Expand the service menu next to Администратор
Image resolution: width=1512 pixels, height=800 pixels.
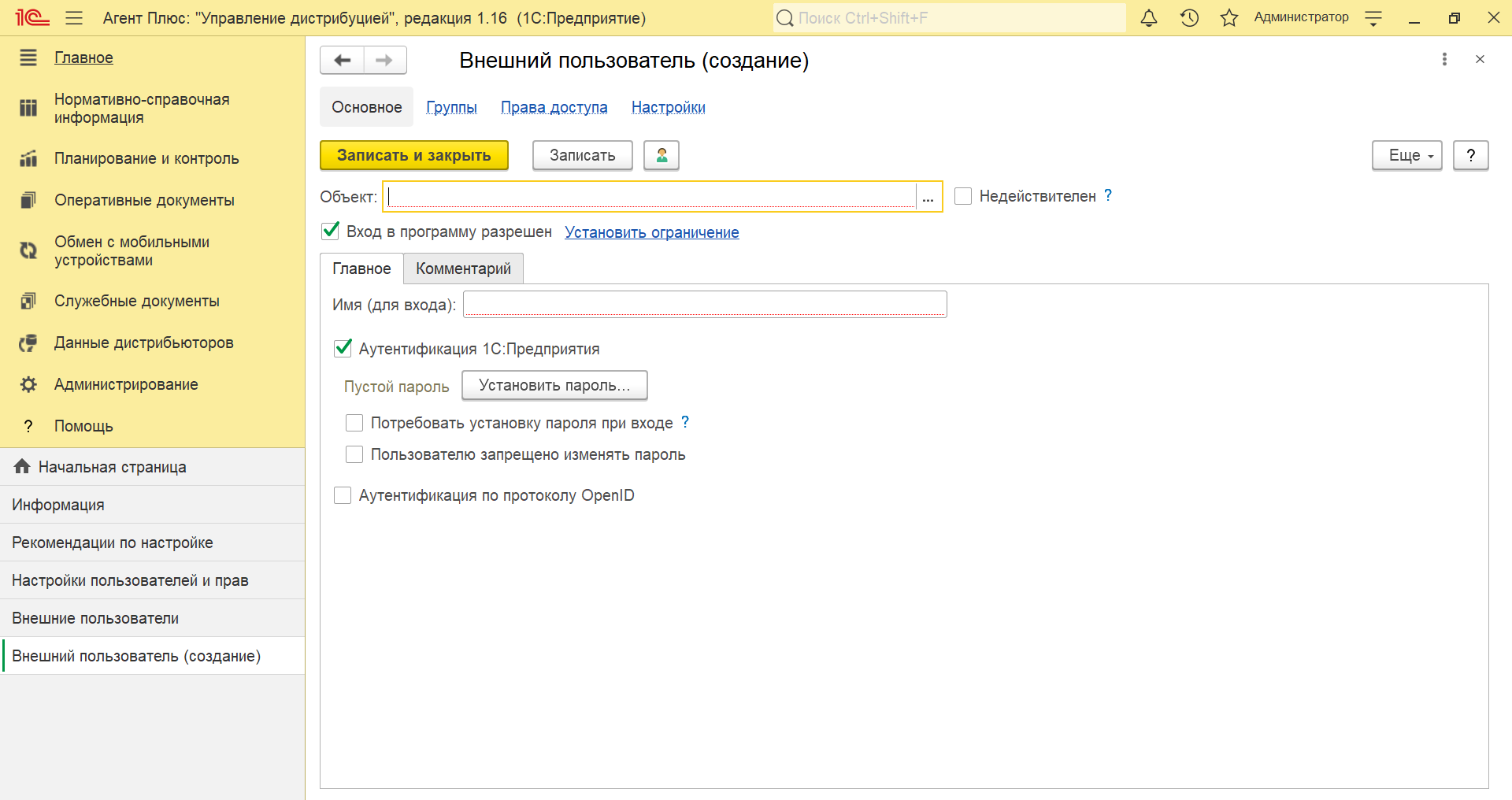point(1373,18)
